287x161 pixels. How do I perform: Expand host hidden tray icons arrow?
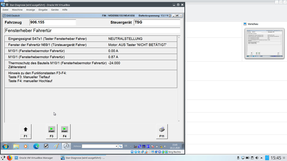tap(261, 158)
